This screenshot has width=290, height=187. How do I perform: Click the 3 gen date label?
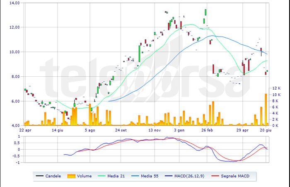coord(179,130)
